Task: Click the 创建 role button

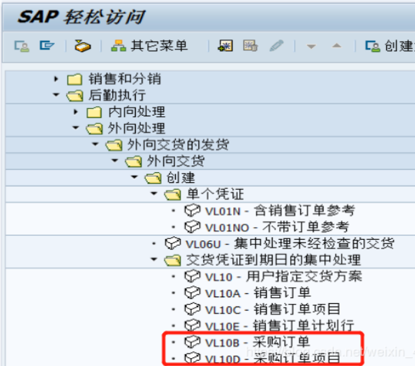Action: (390, 46)
